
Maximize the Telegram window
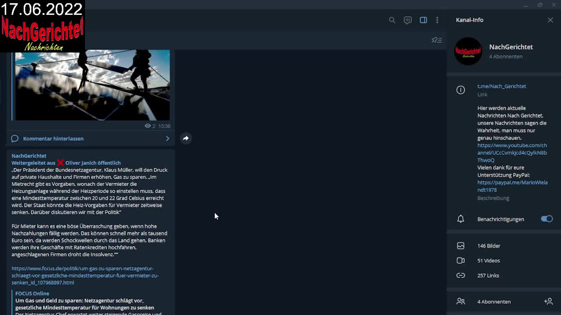coord(540,5)
